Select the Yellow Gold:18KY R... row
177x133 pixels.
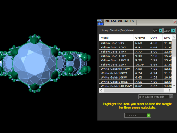pyautogui.click(x=135, y=60)
